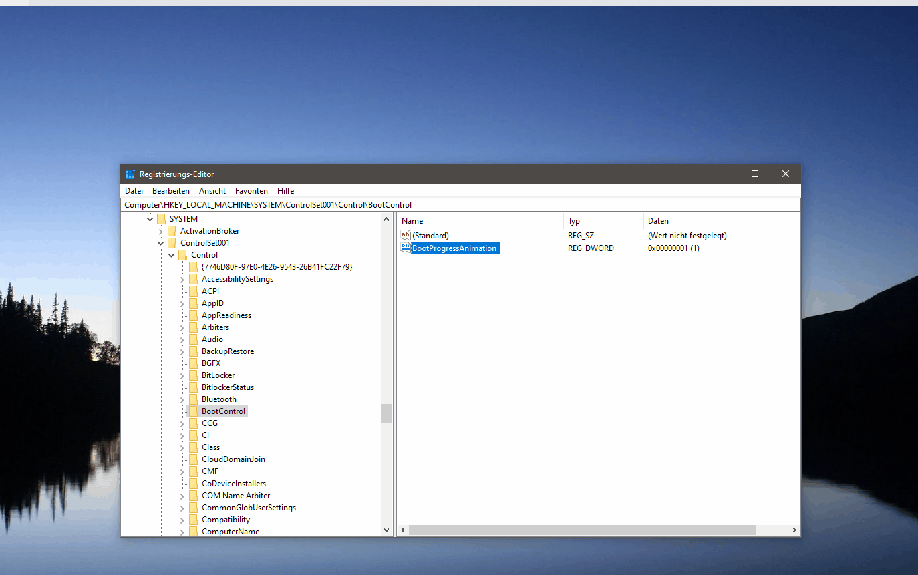Open the Ansicht menu

(x=212, y=191)
